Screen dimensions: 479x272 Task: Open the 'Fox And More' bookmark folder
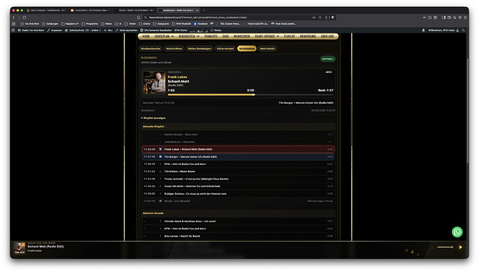click(30, 24)
